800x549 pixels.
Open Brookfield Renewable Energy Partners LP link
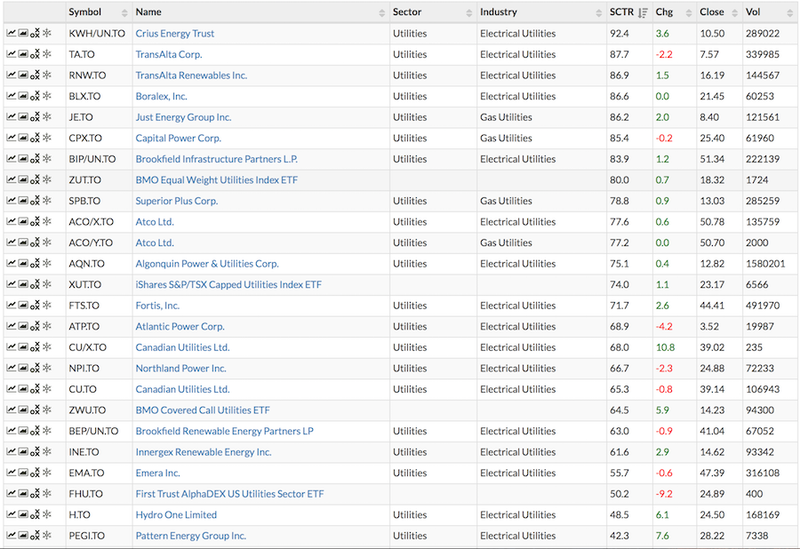225,431
